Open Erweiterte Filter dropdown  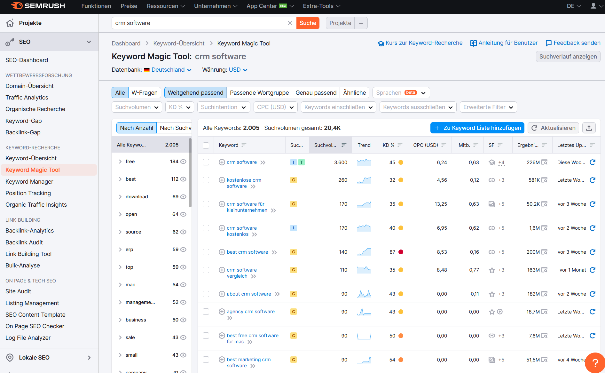[x=488, y=107]
